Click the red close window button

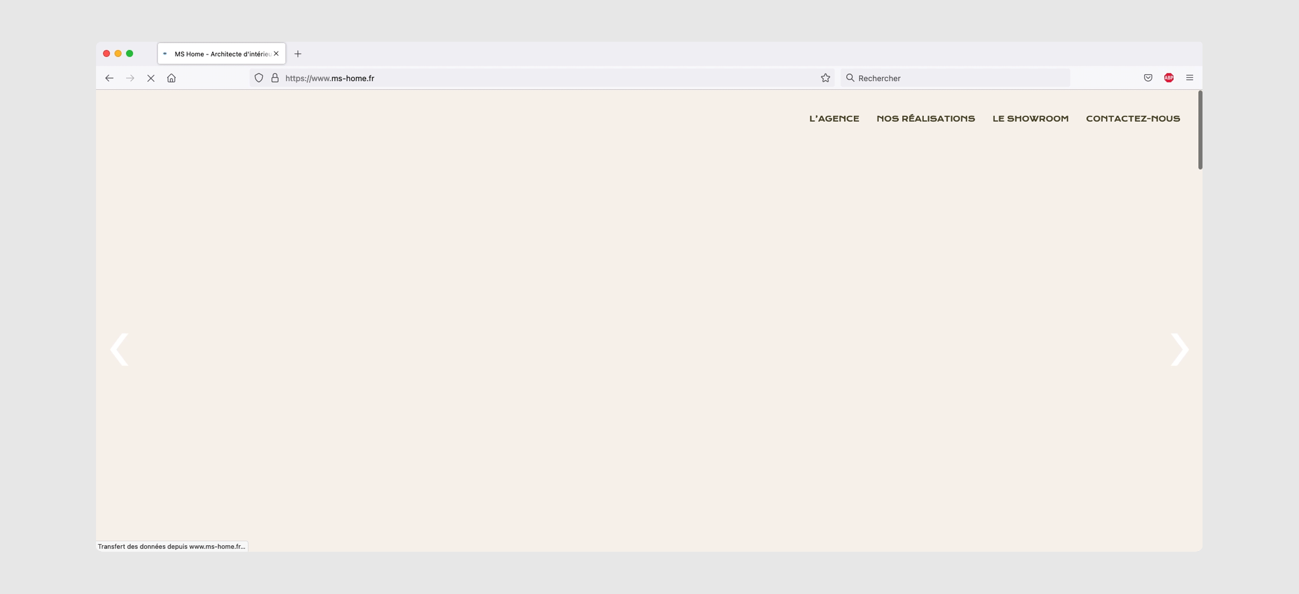point(106,53)
